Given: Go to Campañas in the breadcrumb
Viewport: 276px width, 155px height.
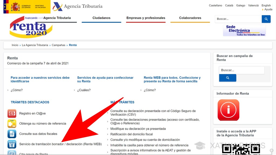Looking at the screenshot, I should pyautogui.click(x=58, y=45).
